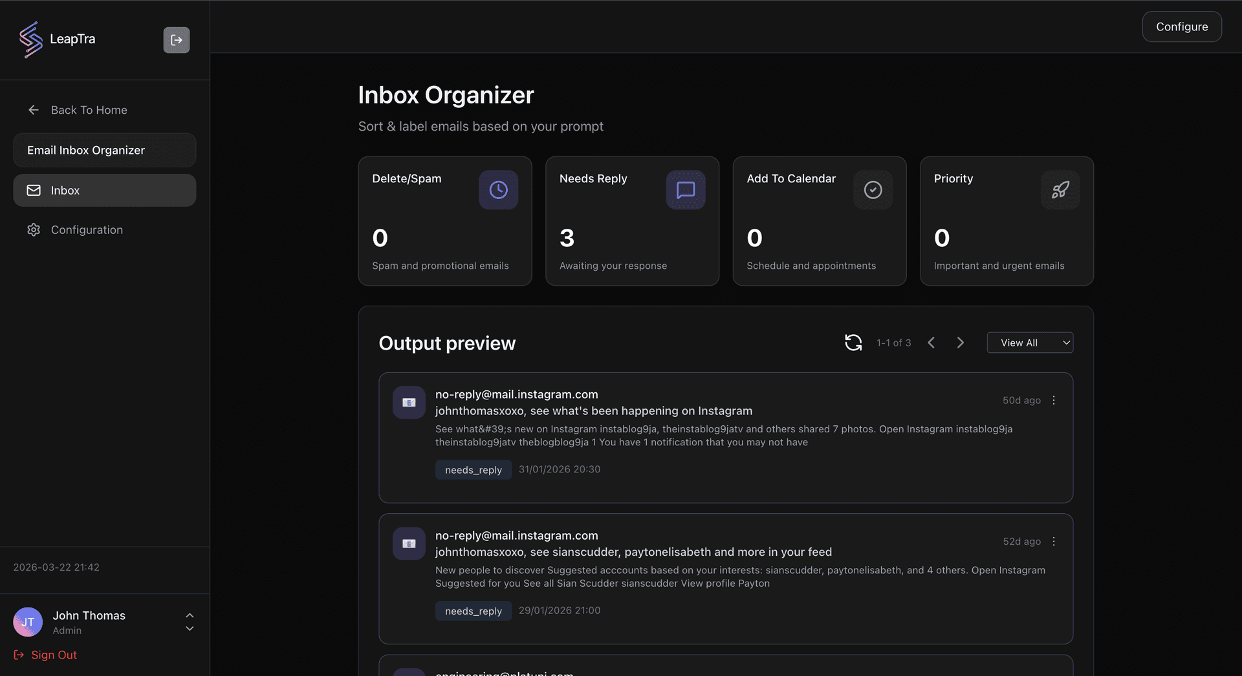Expand the John Thomas account chevron
The image size is (1242, 676).
189,622
